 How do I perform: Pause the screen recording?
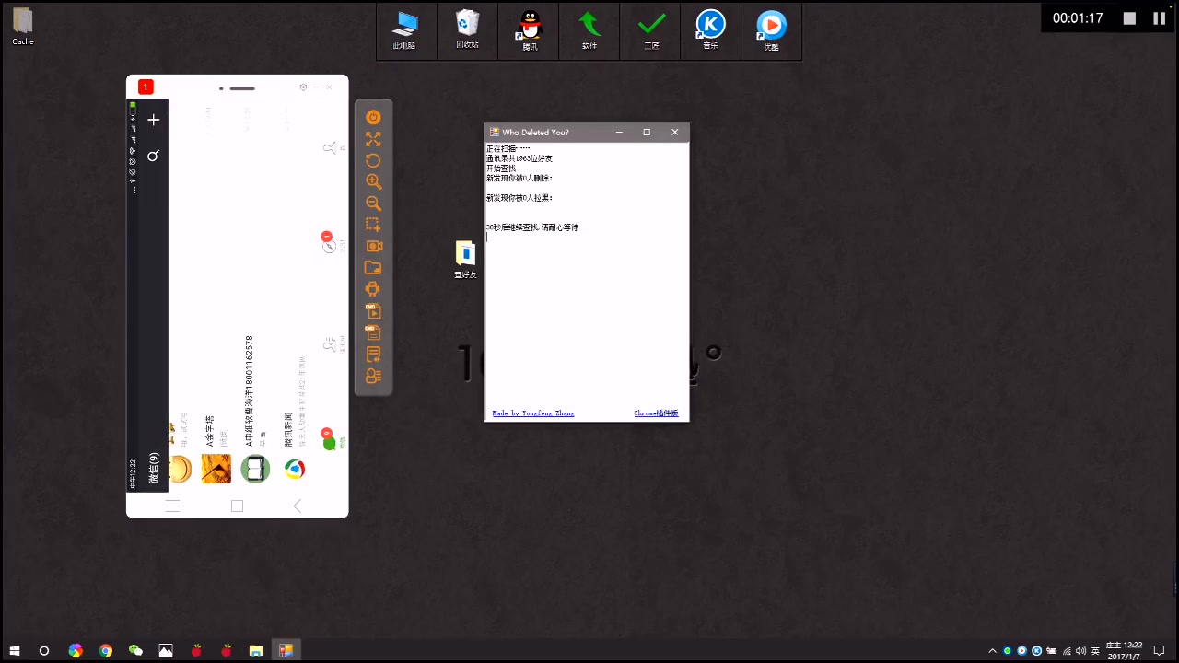coord(1159,18)
